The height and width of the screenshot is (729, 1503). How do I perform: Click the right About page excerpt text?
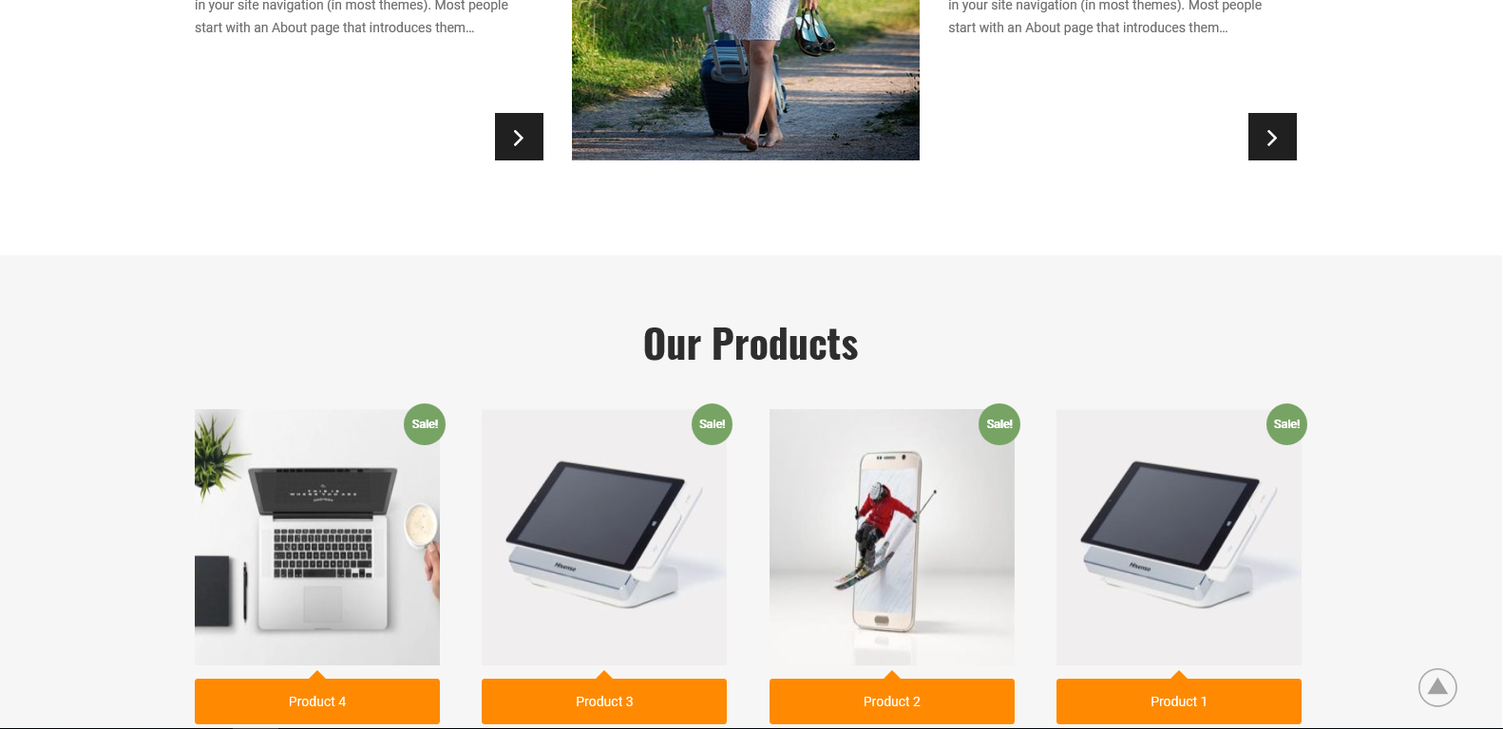click(1105, 17)
